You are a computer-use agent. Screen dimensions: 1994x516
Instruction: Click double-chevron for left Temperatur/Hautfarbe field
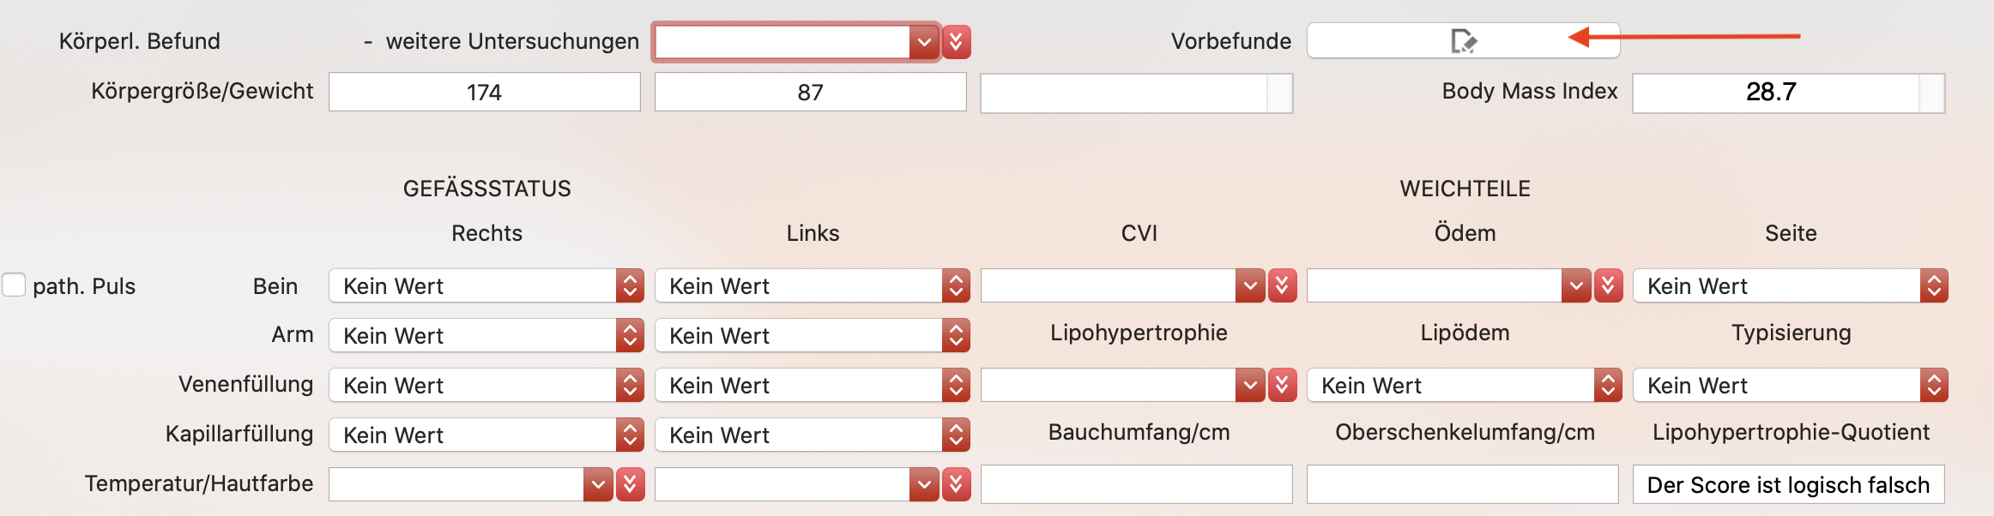tap(956, 484)
